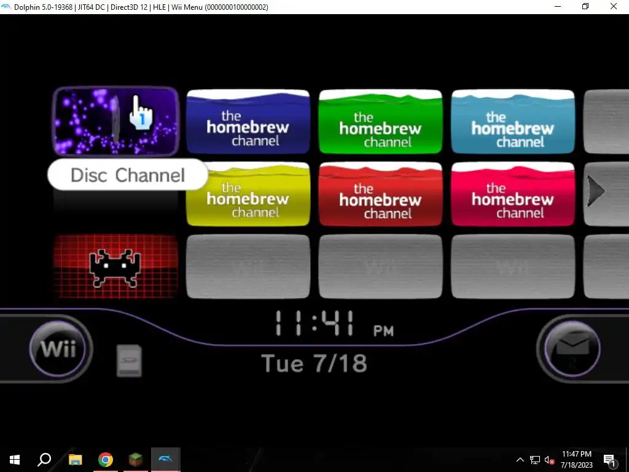Open network status tray icon
The image size is (629, 472).
pos(535,460)
